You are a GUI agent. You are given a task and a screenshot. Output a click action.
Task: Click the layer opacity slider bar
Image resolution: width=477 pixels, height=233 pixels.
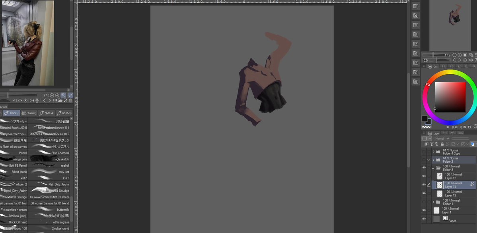[460, 139]
